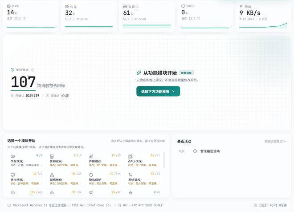The height and width of the screenshot is (212, 294).
Task: Open the speaker-icon module showing 8 /18
Action: (x=52, y=156)
